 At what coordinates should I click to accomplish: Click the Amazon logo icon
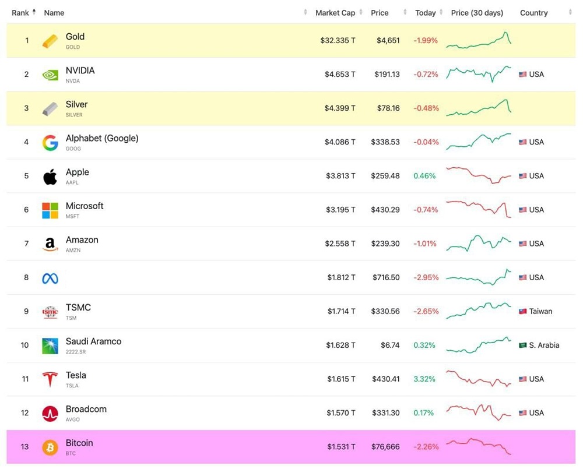coord(50,244)
